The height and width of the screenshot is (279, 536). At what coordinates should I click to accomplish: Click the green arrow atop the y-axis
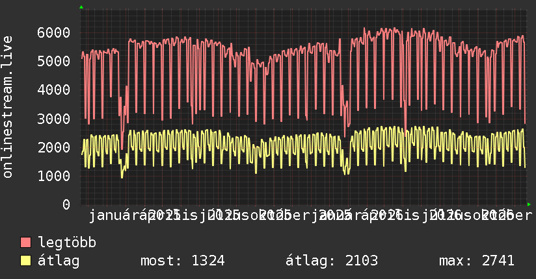tap(81, 7)
